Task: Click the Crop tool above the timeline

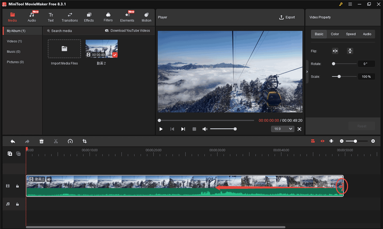Action: (85, 141)
